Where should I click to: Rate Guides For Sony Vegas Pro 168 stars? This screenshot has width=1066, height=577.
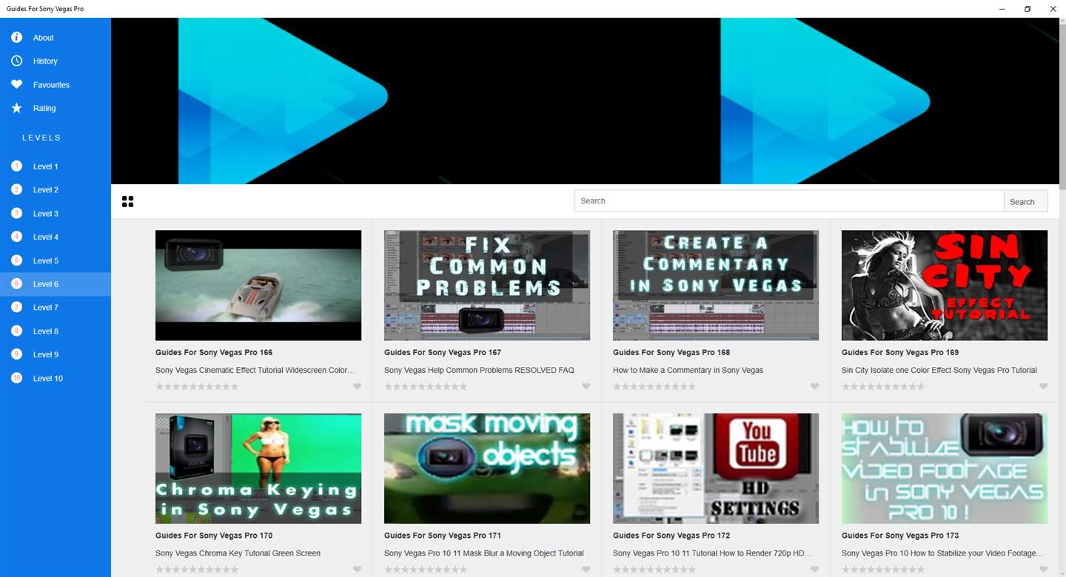tap(654, 386)
